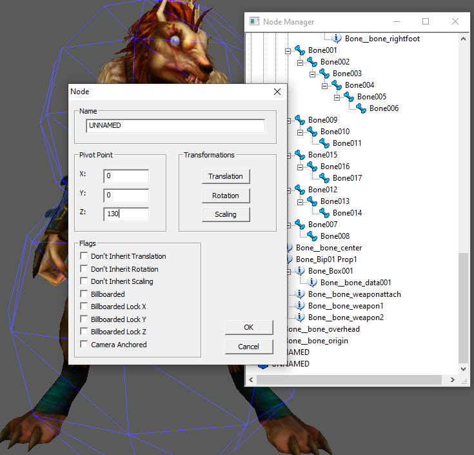
Task: Confirm node settings with OK
Action: (x=249, y=327)
